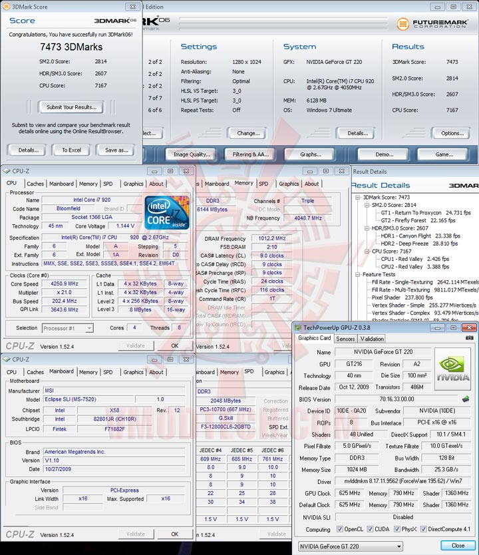Click OK in the top CPU-Z window
This screenshot has height=555, width=479.
click(175, 345)
